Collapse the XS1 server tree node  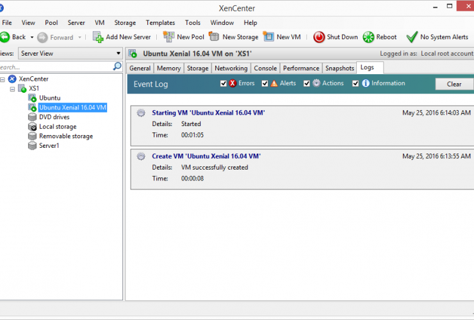13,88
